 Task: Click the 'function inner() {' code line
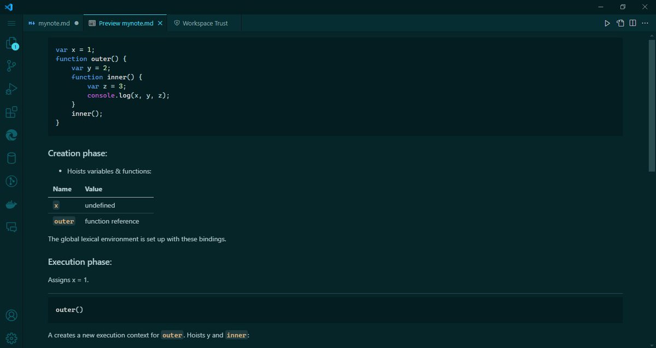tap(107, 77)
